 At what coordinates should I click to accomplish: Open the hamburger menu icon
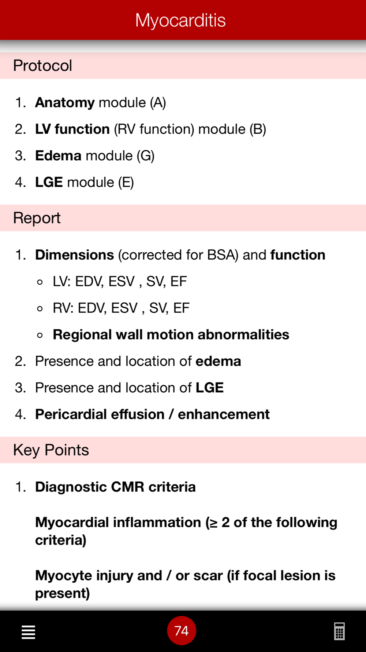coord(28,632)
